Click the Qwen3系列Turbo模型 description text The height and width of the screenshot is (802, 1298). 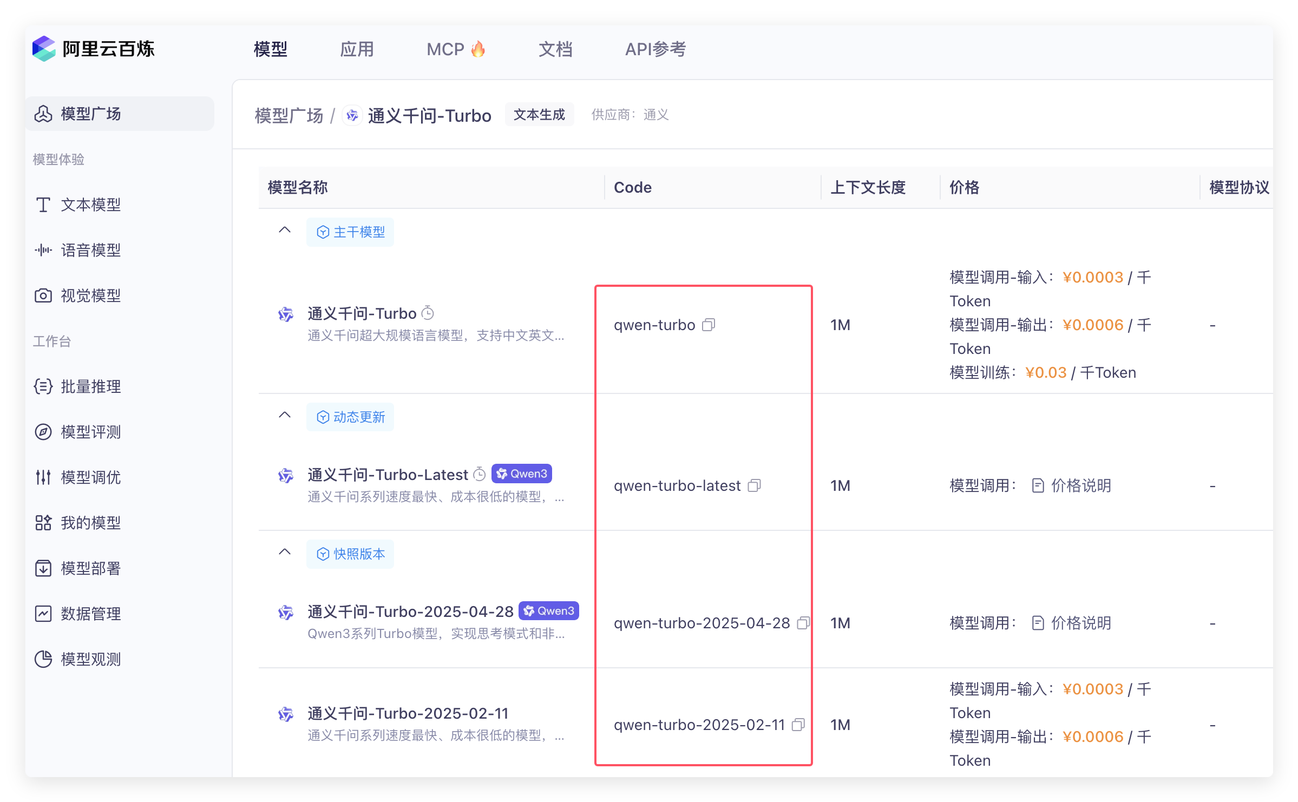point(436,634)
